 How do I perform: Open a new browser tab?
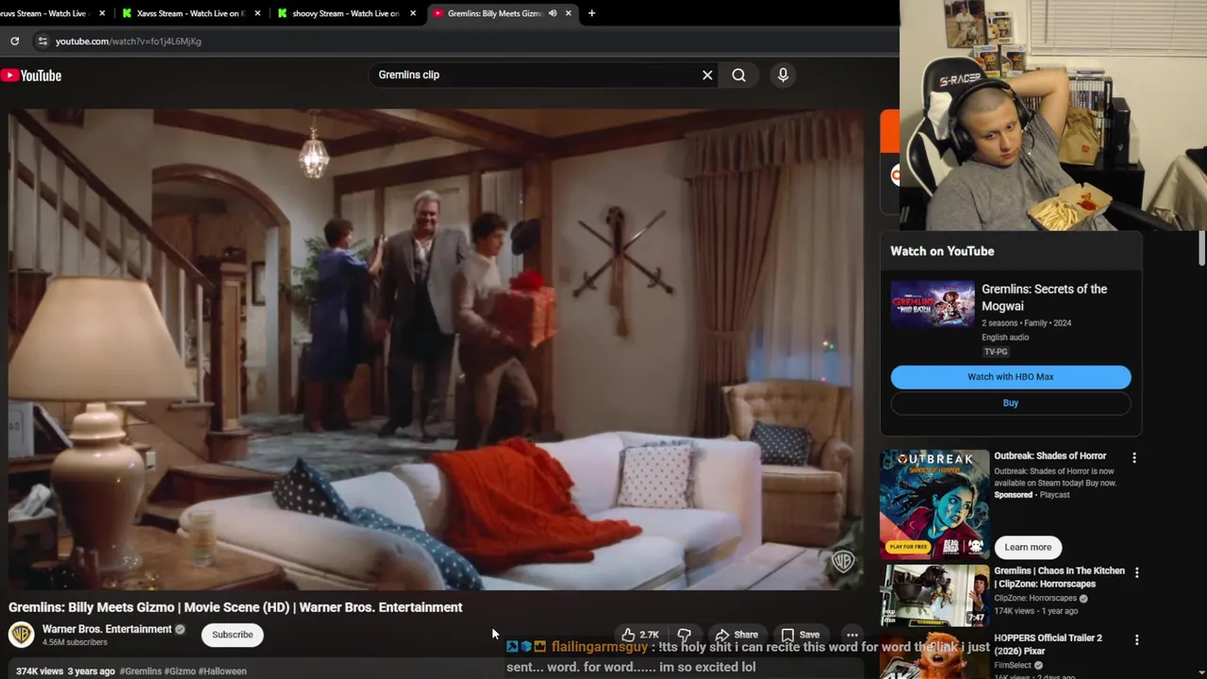pyautogui.click(x=591, y=13)
